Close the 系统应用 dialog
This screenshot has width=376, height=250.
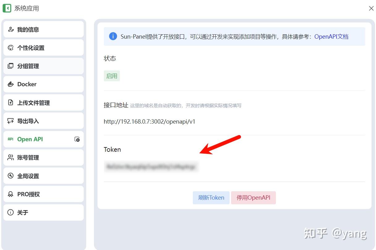371,8
